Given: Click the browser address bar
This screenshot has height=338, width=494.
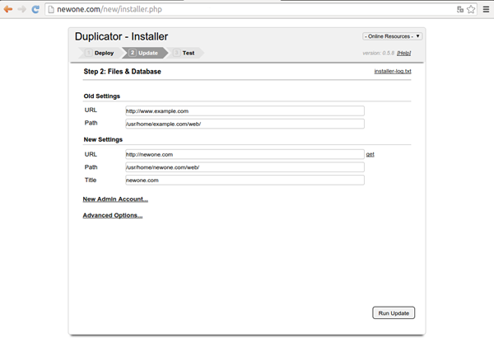Looking at the screenshot, I should [247, 9].
